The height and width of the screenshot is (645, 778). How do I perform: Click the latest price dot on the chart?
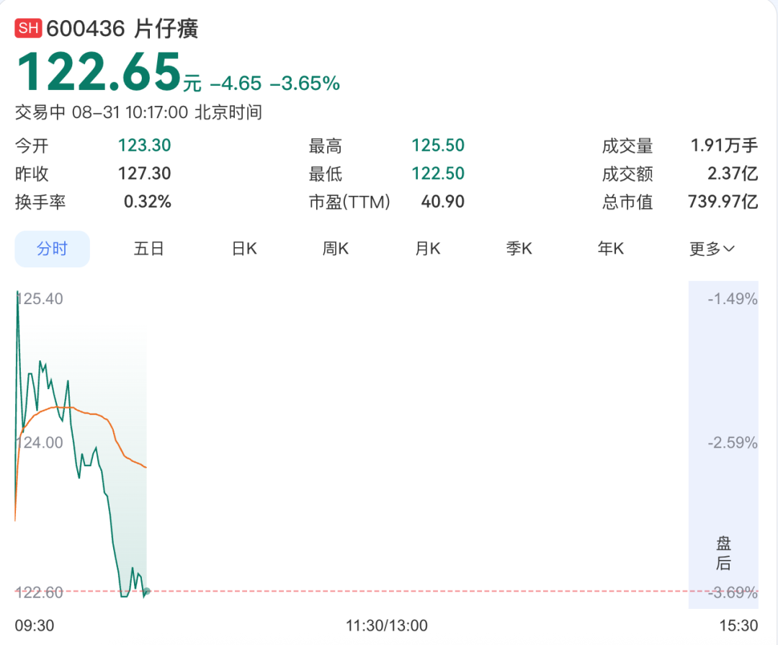point(146,592)
